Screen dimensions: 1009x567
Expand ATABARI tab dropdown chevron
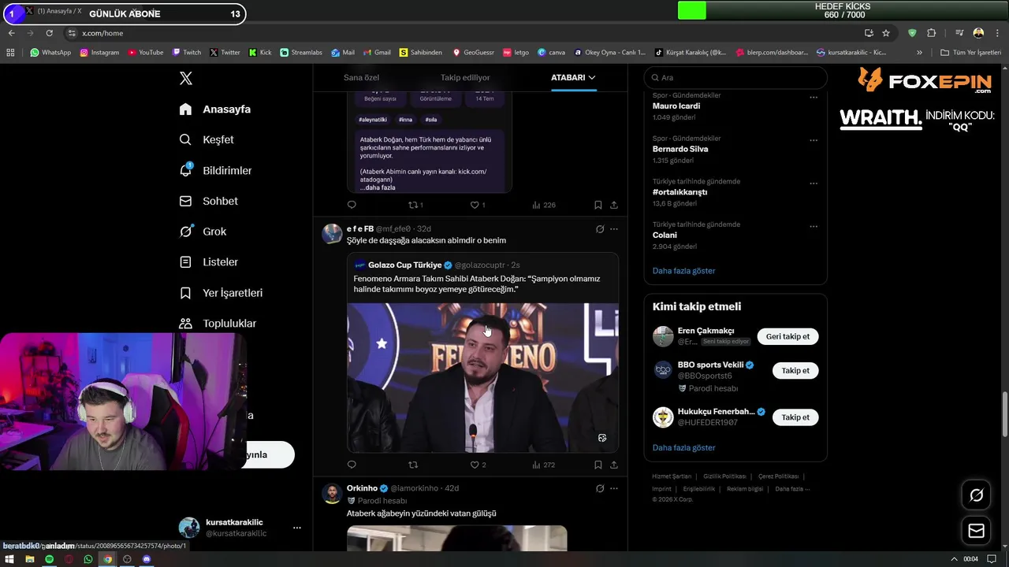(592, 77)
